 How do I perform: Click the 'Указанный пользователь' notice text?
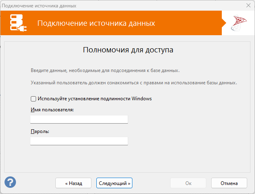coord(134,83)
